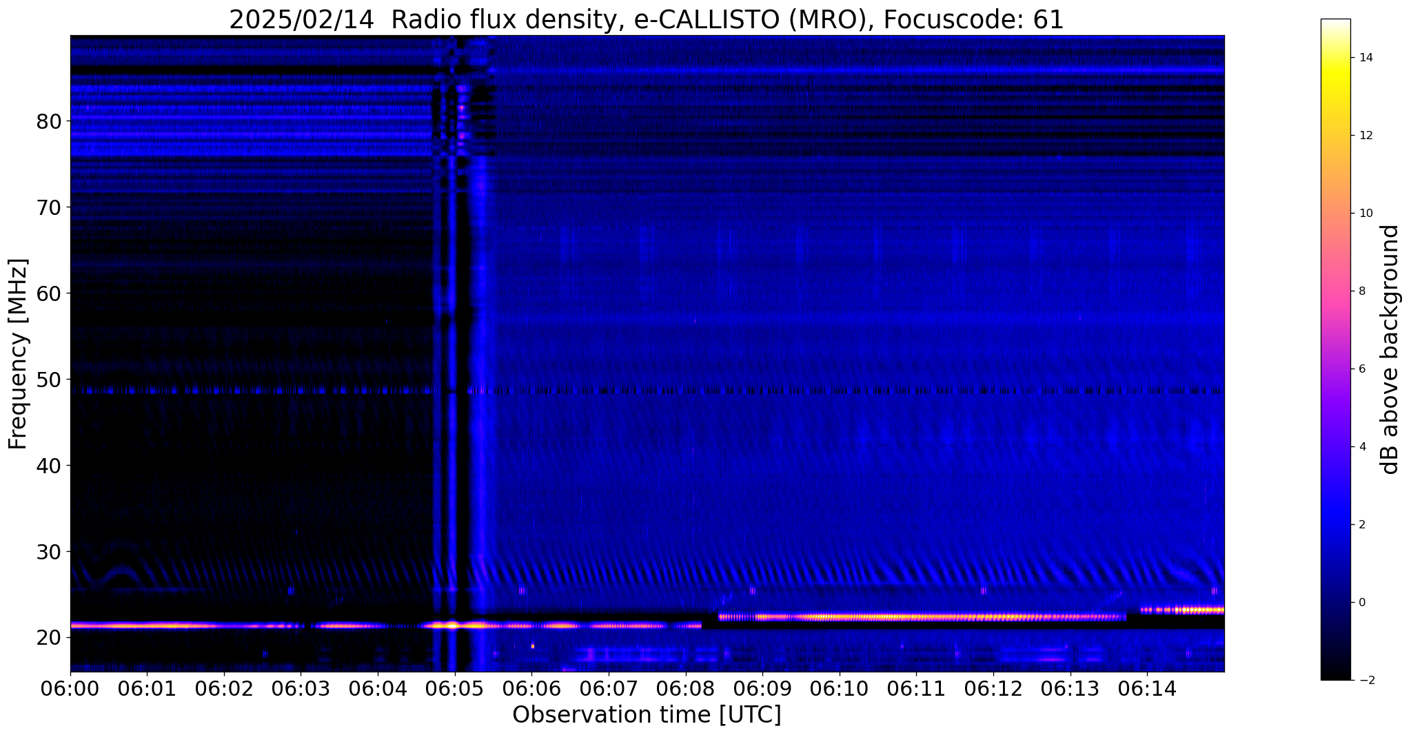This screenshot has width=1411, height=735.
Task: Select the 'Frequency [MHz]' axis label
Action: [x=18, y=353]
